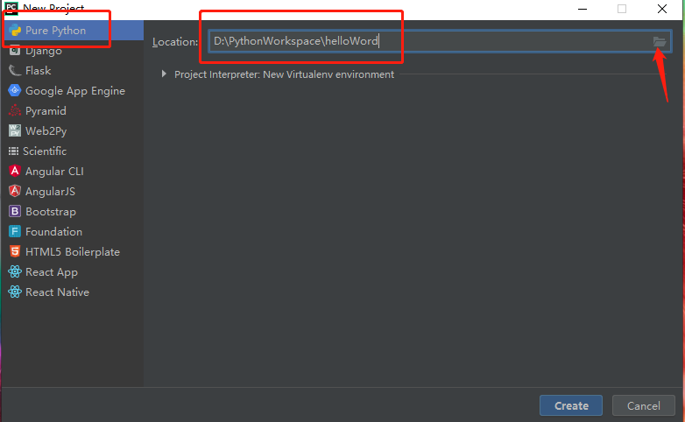Screen dimensions: 685x422
Task: Open folder browser for project location
Action: 660,41
